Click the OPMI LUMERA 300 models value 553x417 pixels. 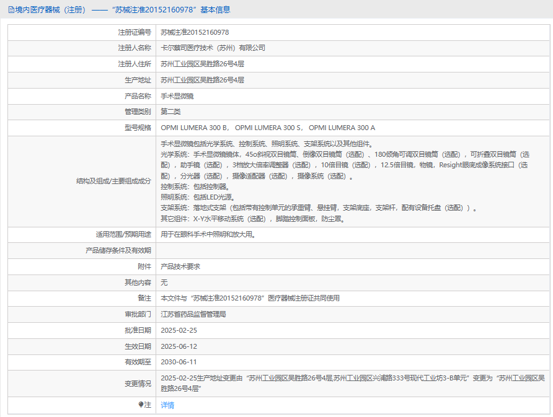coord(268,128)
